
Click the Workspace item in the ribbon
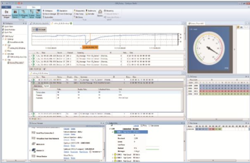pos(48,11)
